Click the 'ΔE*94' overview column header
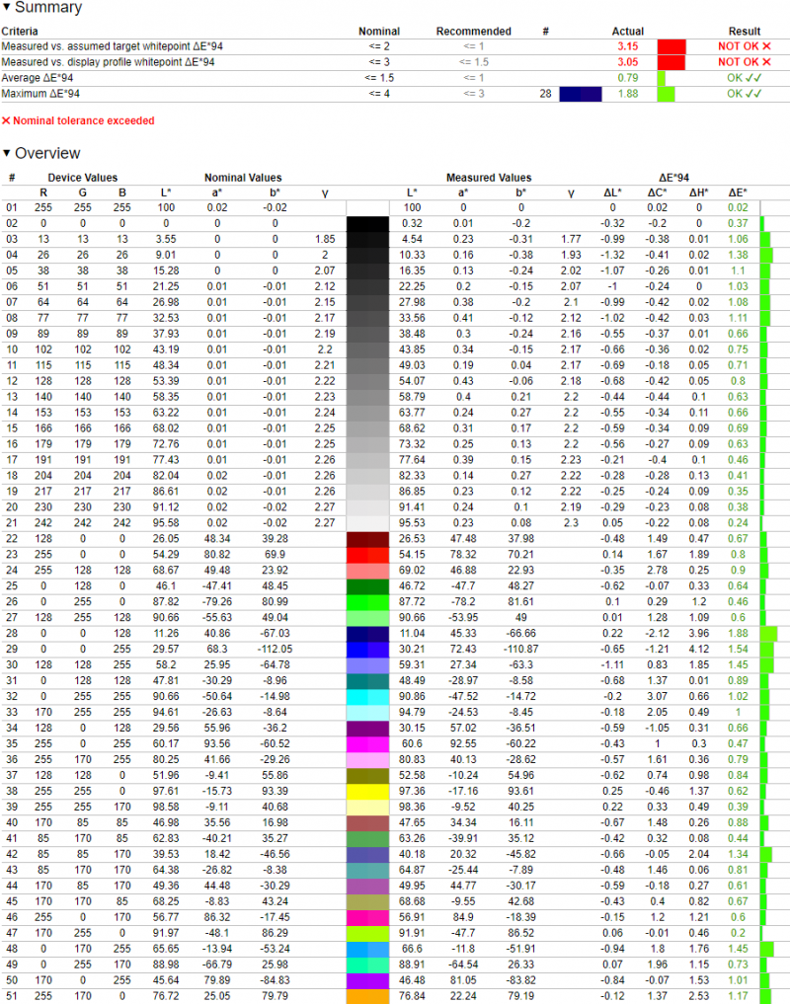This screenshot has height=1004, width=790. [673, 178]
